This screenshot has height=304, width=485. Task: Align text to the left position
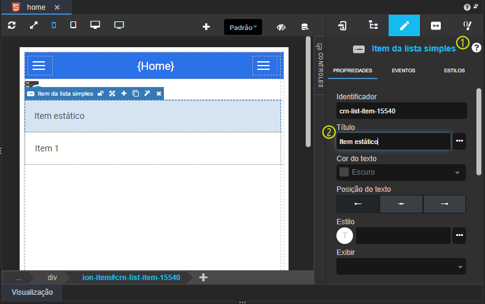[x=358, y=204]
